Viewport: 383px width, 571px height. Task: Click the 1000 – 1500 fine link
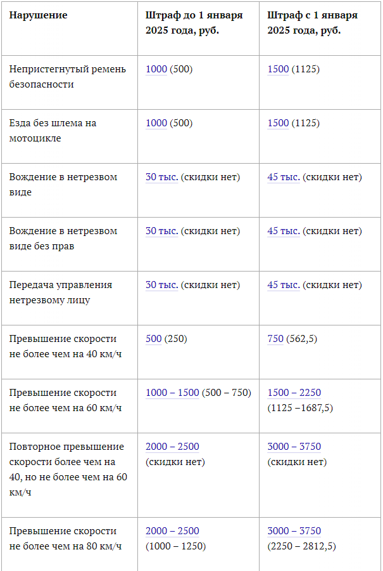(x=172, y=392)
